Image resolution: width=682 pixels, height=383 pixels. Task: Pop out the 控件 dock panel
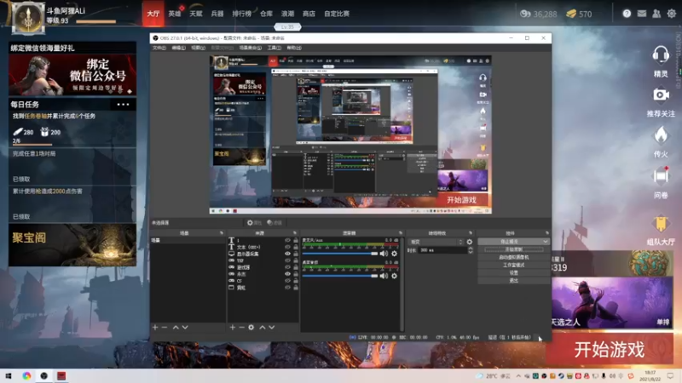pos(546,233)
